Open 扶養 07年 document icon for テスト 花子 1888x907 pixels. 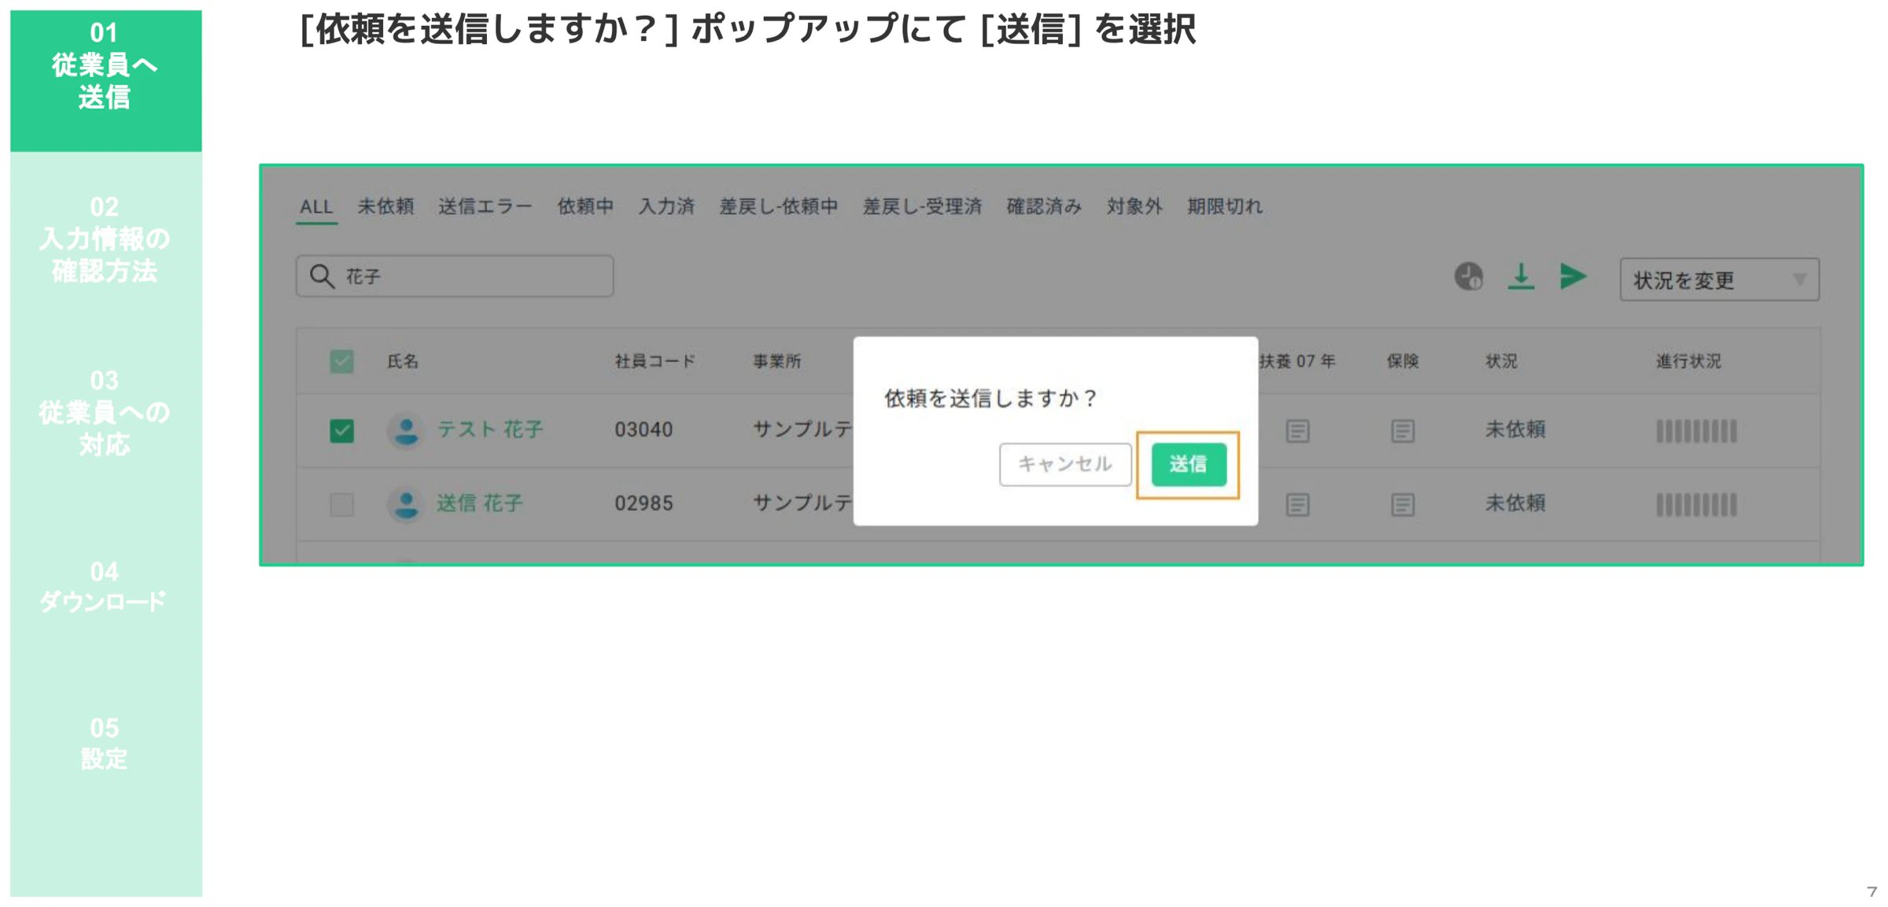click(1297, 431)
